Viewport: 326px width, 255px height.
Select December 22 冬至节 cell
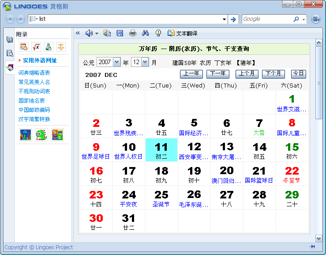click(292, 174)
